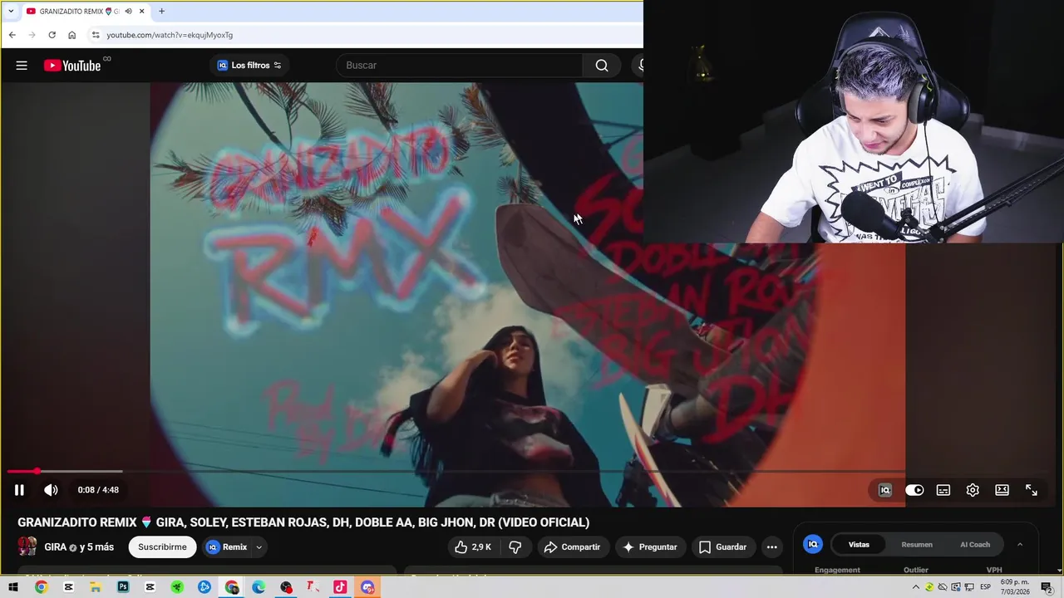This screenshot has width=1064, height=598.
Task: Click the Suscribirme button
Action: coord(162,547)
